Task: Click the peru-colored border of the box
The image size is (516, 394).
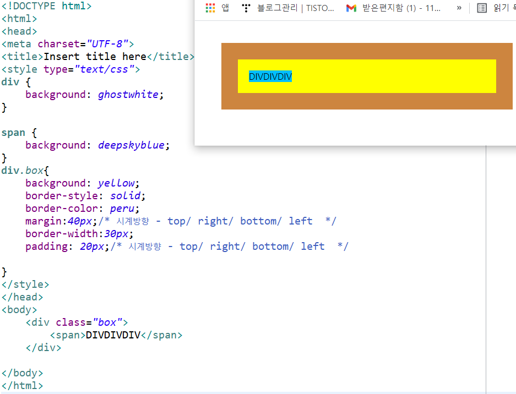Action: point(367,51)
